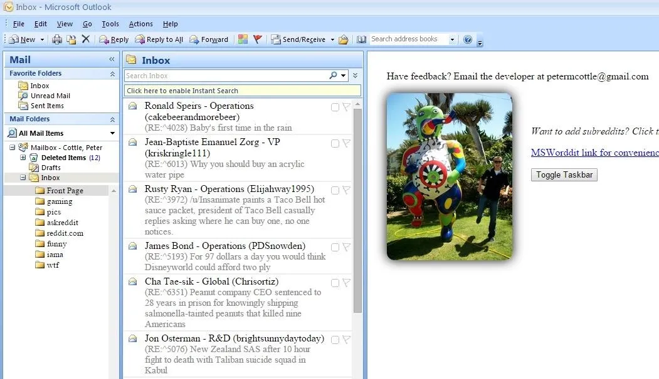Viewport: 659px width, 379px height.
Task: Click the flag icon on James Bond message
Action: coord(346,248)
